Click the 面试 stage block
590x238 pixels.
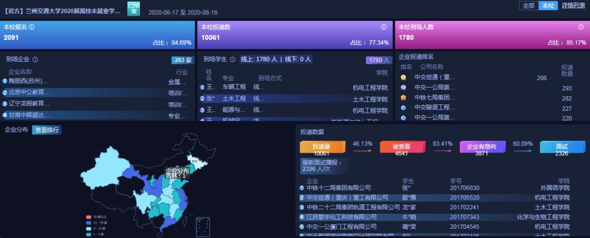(x=562, y=148)
